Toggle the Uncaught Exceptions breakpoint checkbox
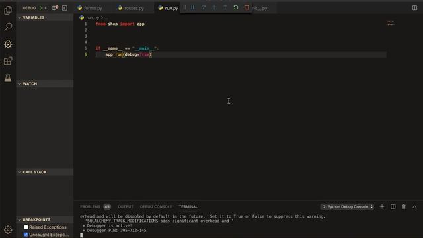 coord(26,235)
